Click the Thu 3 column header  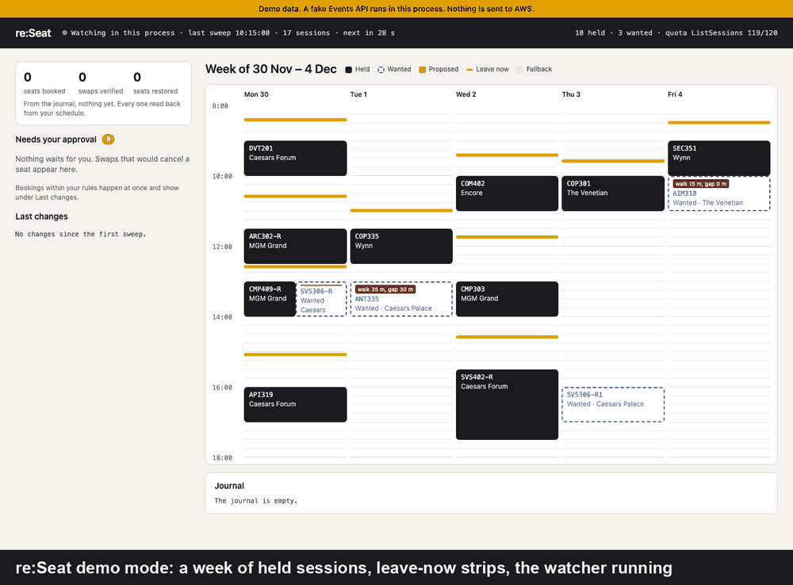(571, 94)
